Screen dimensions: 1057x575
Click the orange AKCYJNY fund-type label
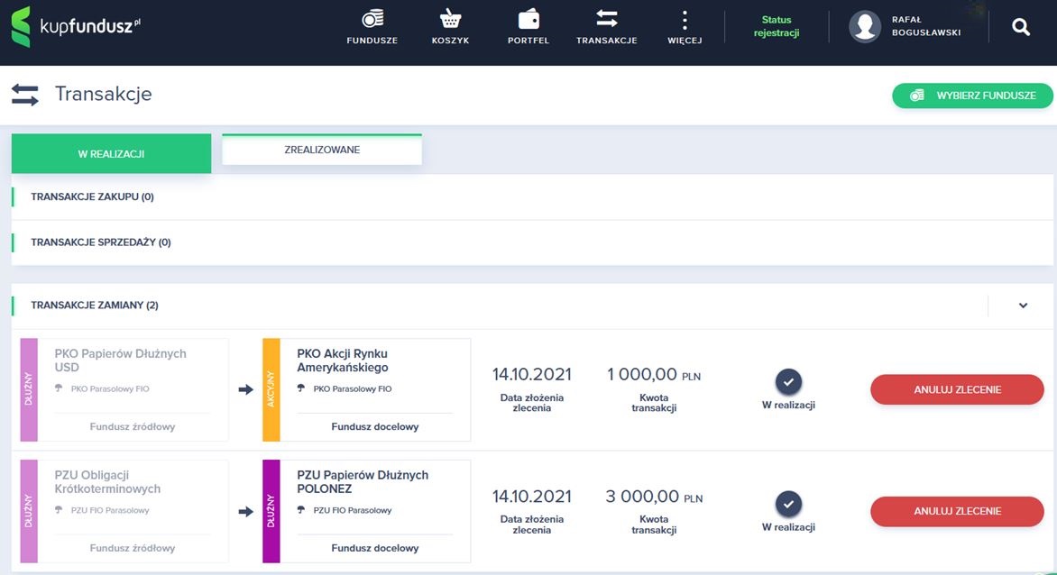click(271, 390)
